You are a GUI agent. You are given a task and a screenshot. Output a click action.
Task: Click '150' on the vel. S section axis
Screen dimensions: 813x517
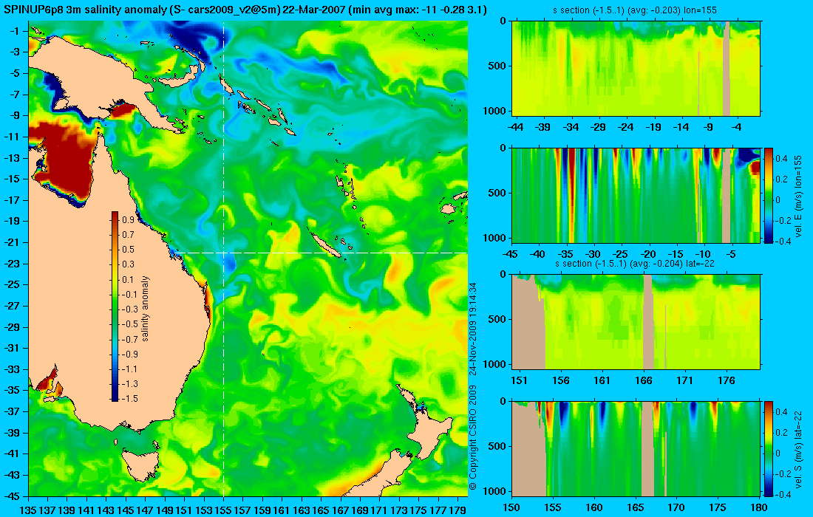(511, 507)
